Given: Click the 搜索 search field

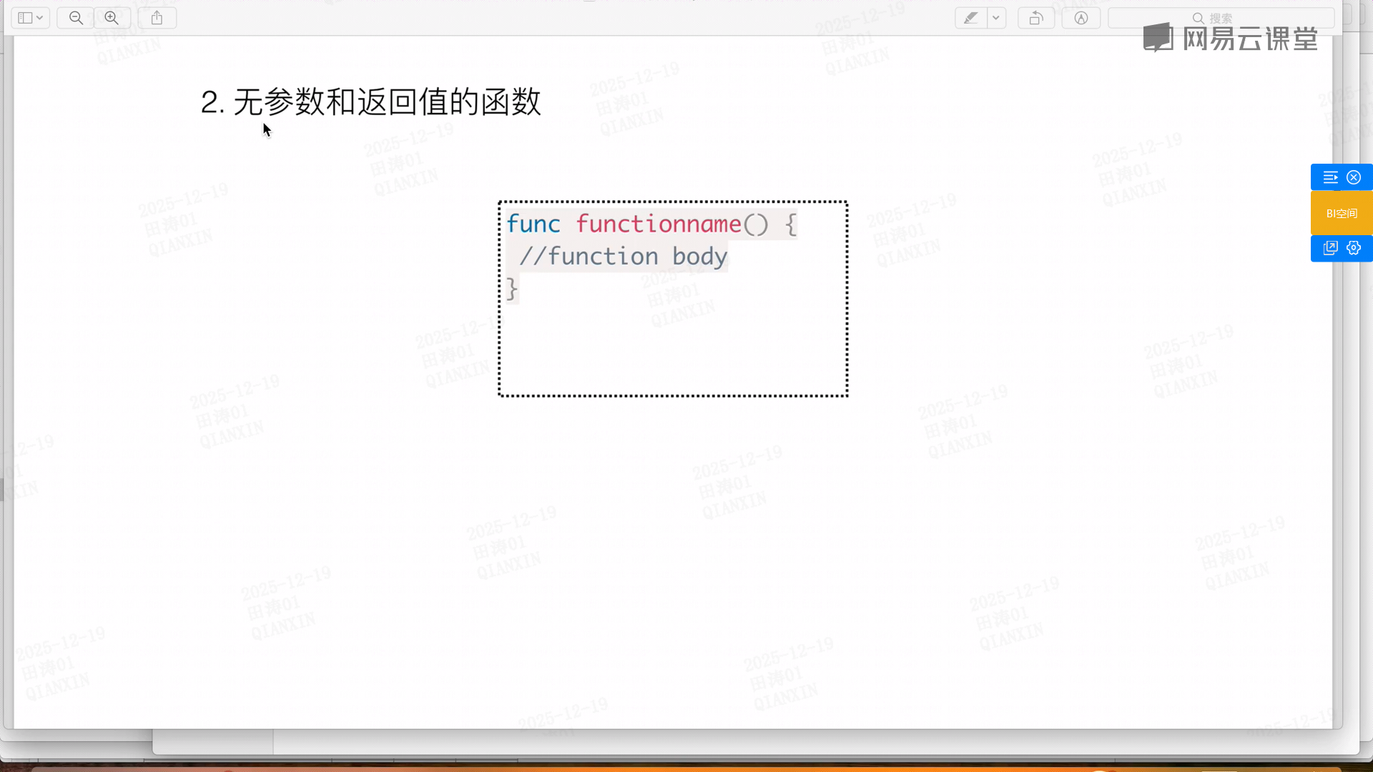Looking at the screenshot, I should tap(1221, 18).
